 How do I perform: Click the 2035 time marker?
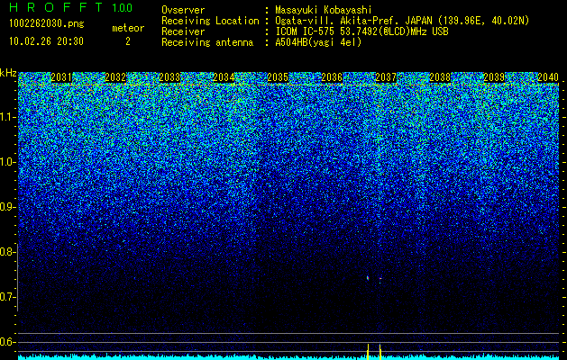(278, 77)
